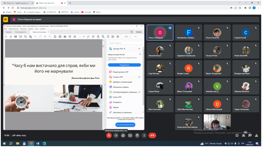The image size is (262, 147).
Task: Toggle the raise hand button
Action: coord(137,136)
